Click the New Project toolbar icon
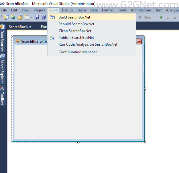Screen dimensions: 179x173 tap(6, 17)
